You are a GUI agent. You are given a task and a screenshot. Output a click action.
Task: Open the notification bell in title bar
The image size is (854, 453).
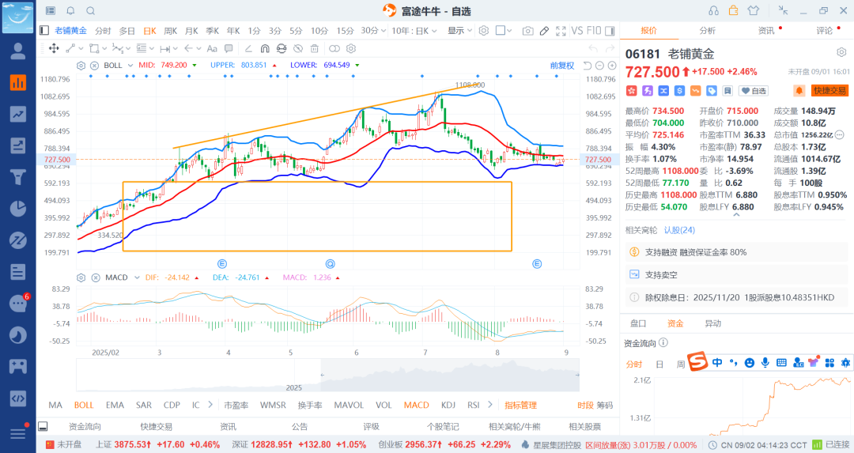pyautogui.click(x=71, y=11)
